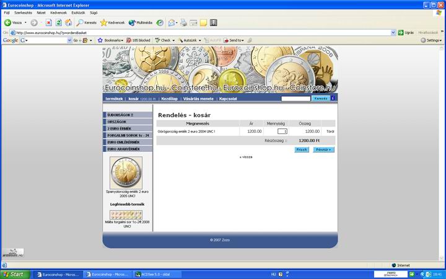Open EURO EMLÉKÉRMÉK sidebar category
Image resolution: width=446 pixels, height=279 pixels.
coord(128,142)
